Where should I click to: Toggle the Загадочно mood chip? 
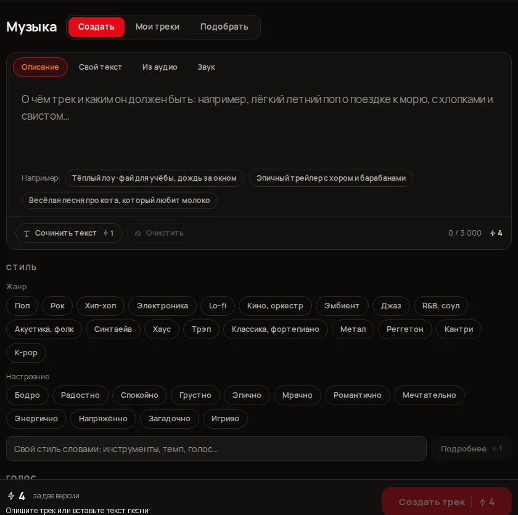click(169, 419)
